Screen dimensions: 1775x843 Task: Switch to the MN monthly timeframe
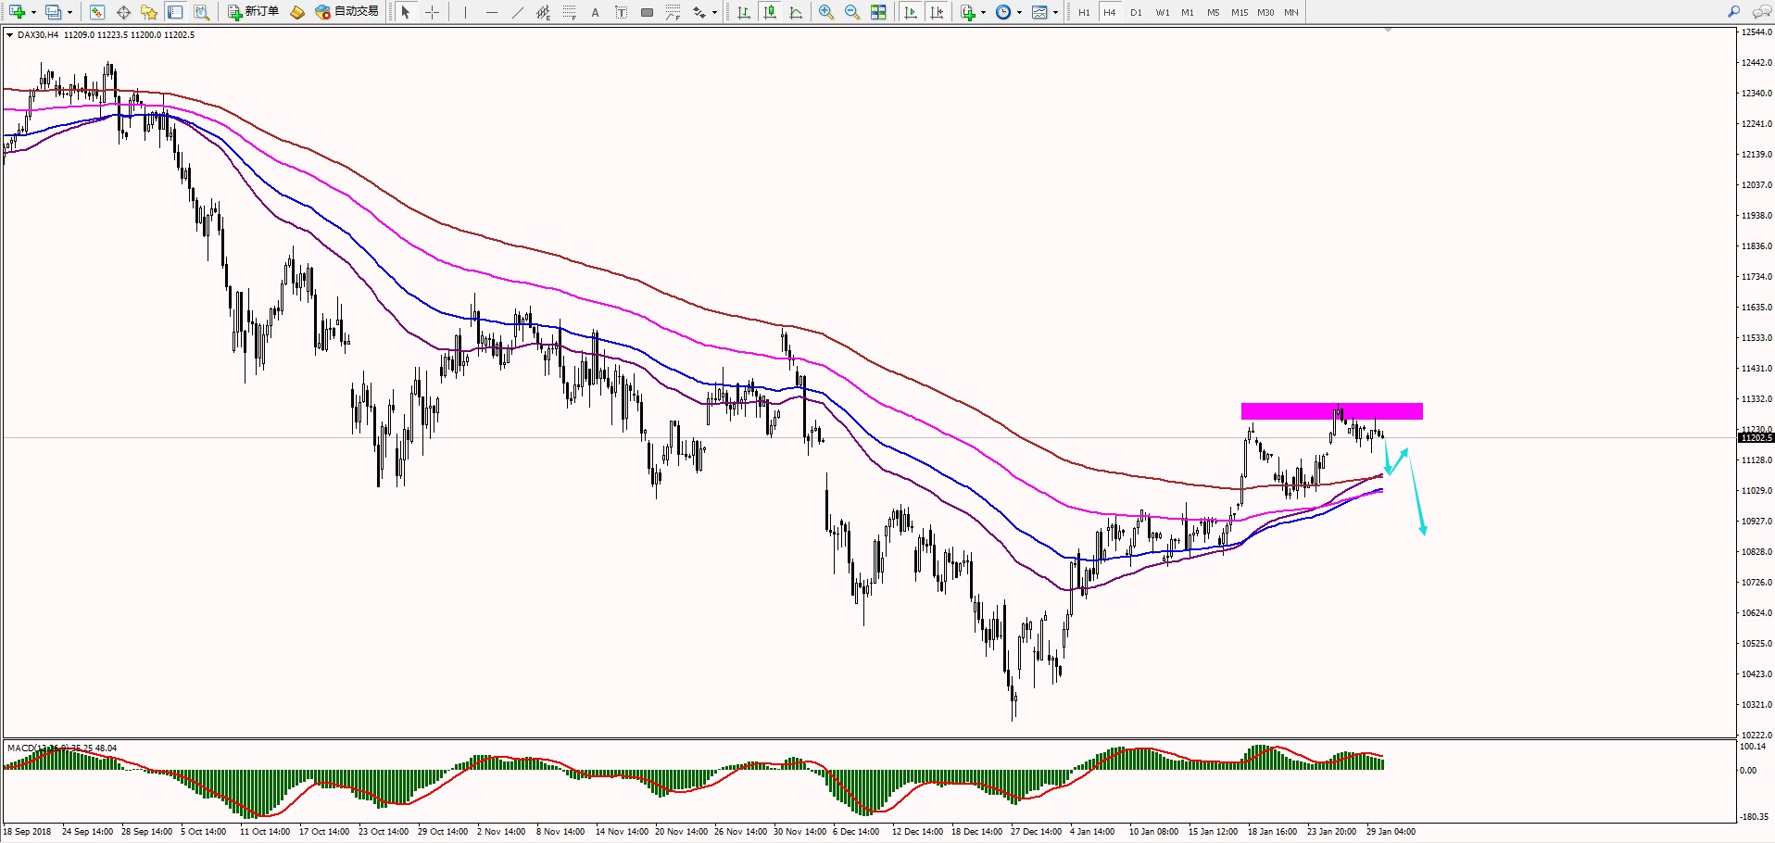click(x=1291, y=12)
